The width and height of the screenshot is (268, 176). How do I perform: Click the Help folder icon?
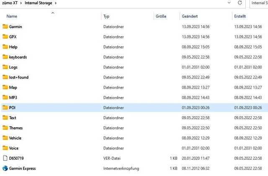click(5, 47)
